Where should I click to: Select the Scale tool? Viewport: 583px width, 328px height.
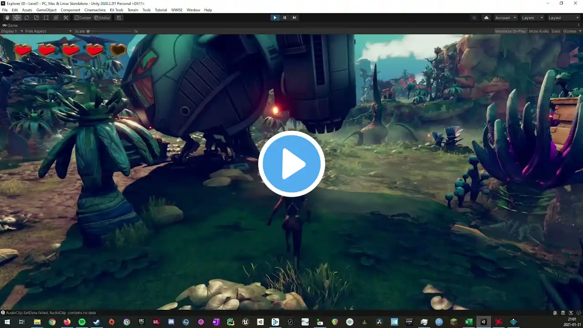point(36,18)
